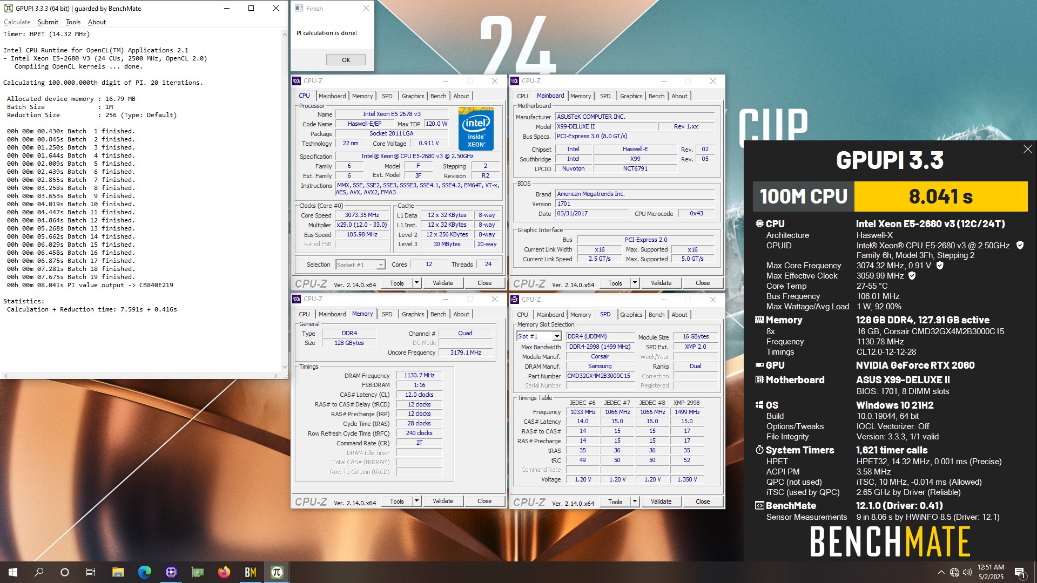Open SPD tab in Mainboard window
The width and height of the screenshot is (1037, 583).
(605, 96)
